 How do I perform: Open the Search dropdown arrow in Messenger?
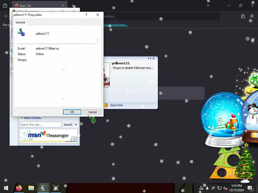tap(76, 125)
